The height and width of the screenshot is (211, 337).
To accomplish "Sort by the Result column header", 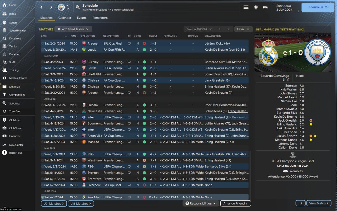I will click(x=153, y=36).
